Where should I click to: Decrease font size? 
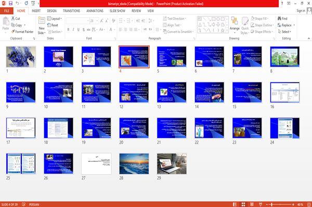[x=107, y=21]
